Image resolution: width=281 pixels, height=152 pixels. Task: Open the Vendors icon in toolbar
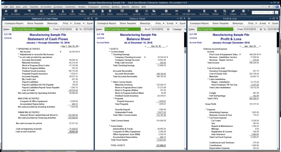(x=72, y=12)
